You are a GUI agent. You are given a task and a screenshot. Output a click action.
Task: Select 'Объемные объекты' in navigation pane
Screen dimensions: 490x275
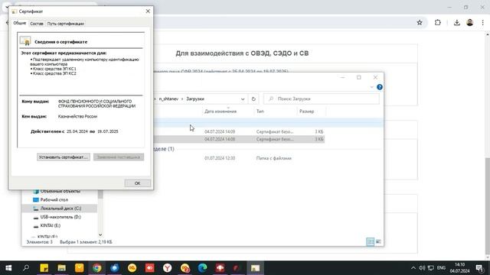(60, 191)
